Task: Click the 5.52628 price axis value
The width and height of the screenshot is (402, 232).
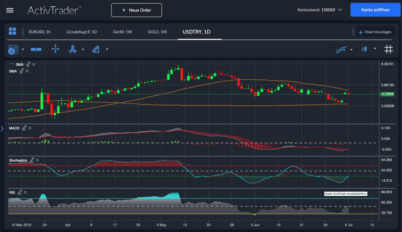Action: pyautogui.click(x=387, y=106)
